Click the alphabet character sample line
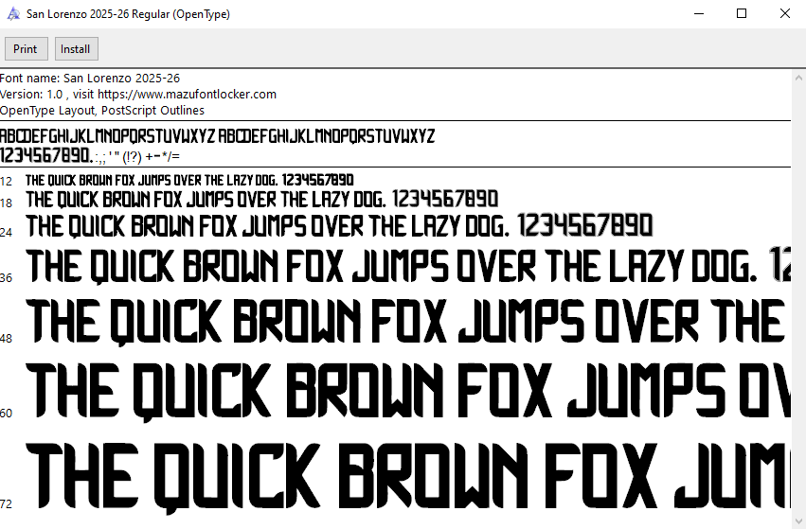Image resolution: width=806 pixels, height=529 pixels. tap(218, 135)
